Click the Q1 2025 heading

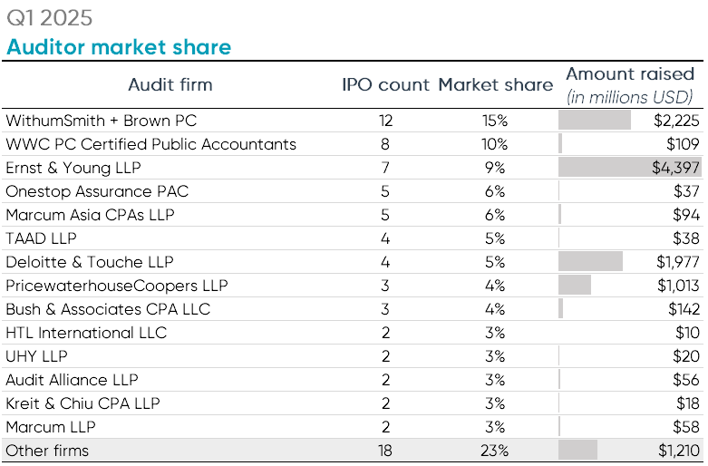(50, 18)
